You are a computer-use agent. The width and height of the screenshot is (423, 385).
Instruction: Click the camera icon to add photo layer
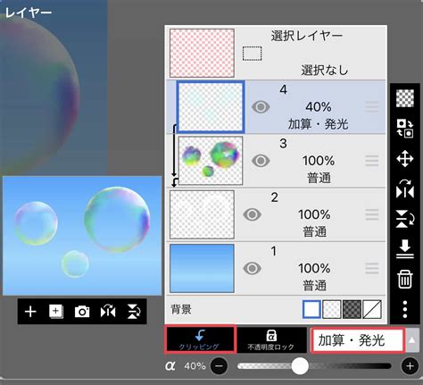click(x=82, y=312)
